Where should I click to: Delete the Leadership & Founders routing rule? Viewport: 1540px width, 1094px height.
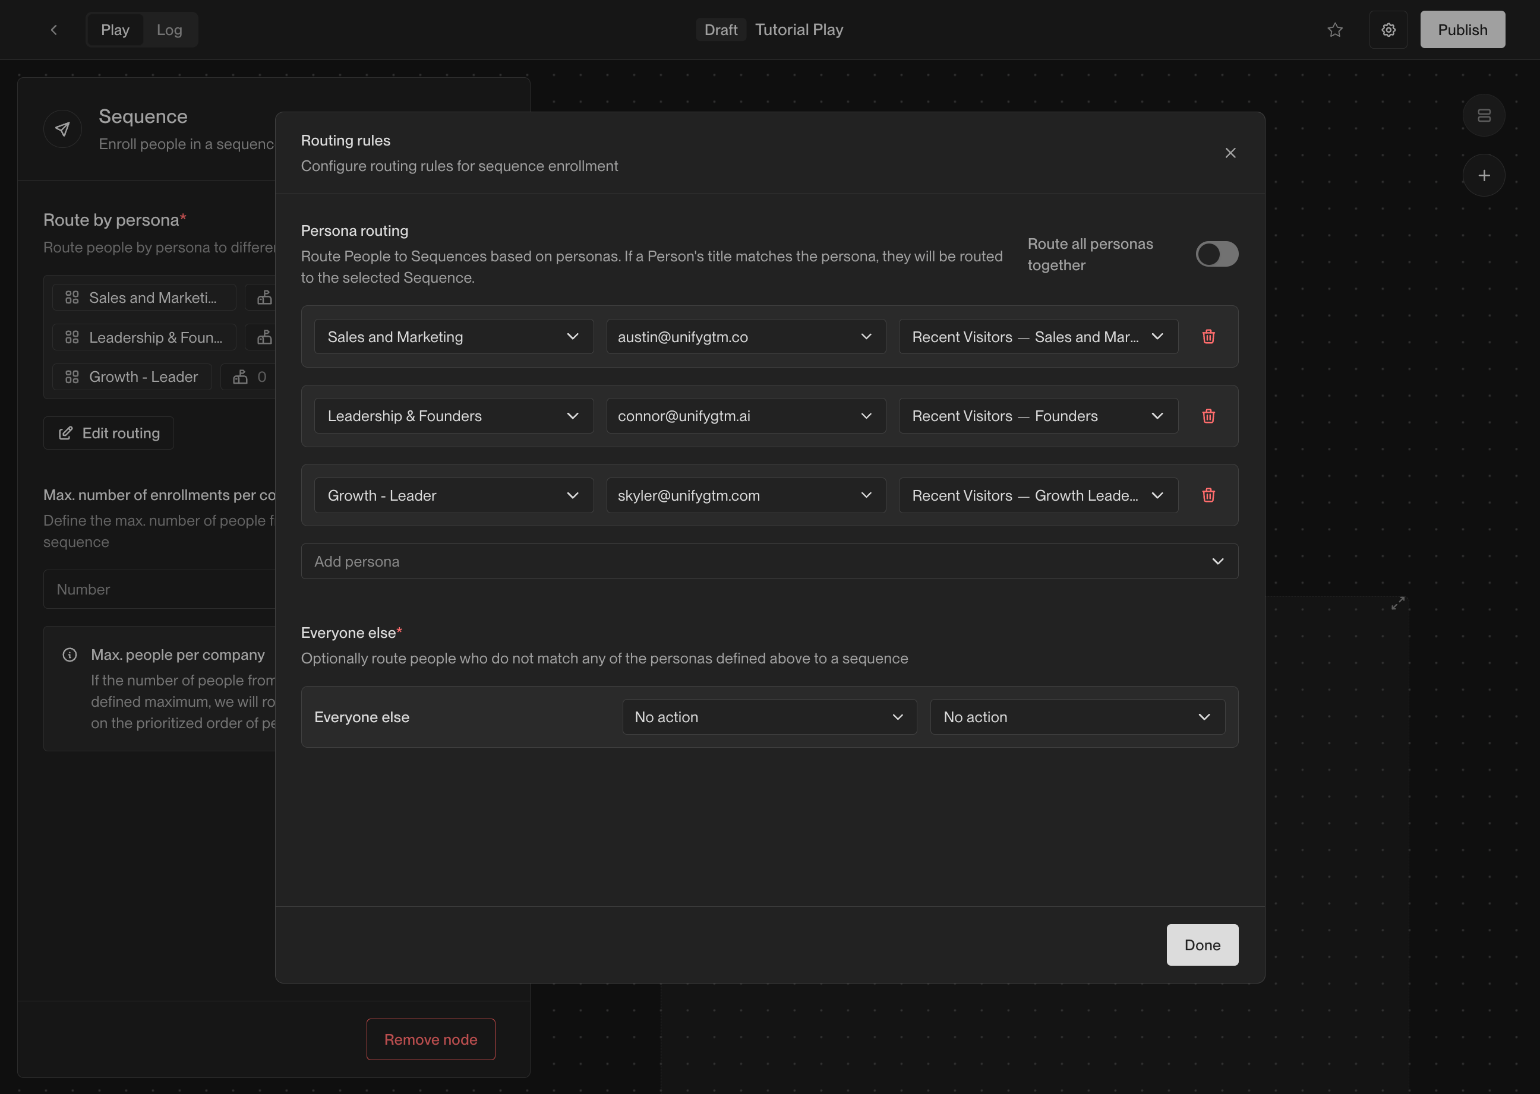coord(1208,416)
